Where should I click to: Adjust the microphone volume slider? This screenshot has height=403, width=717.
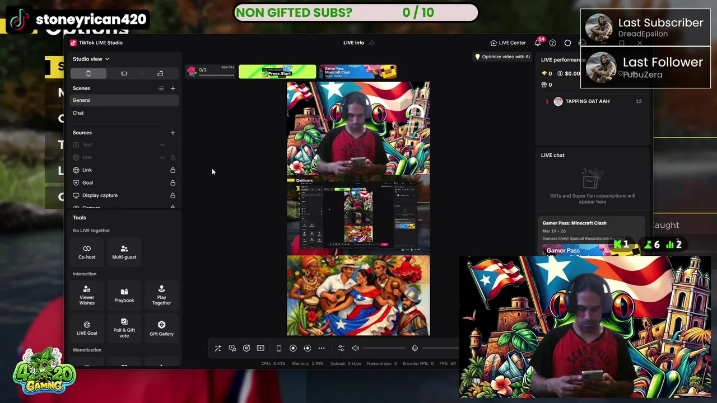[441, 348]
